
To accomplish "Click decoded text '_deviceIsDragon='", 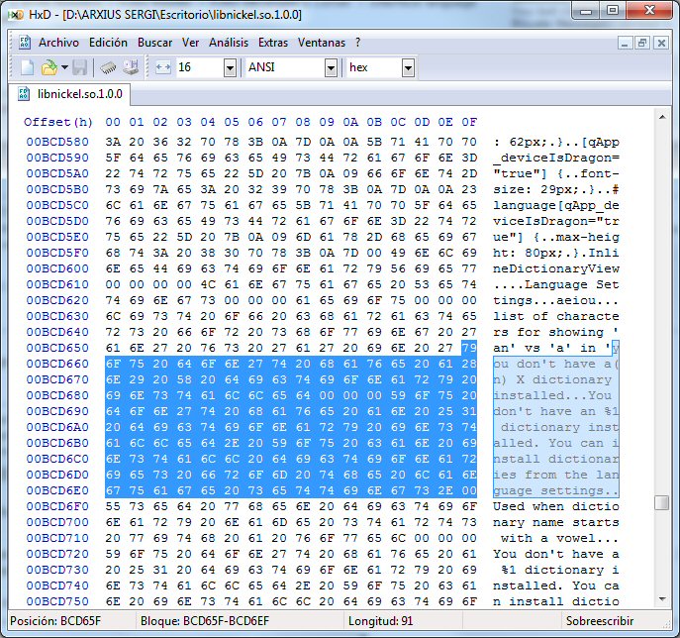I will pyautogui.click(x=556, y=158).
